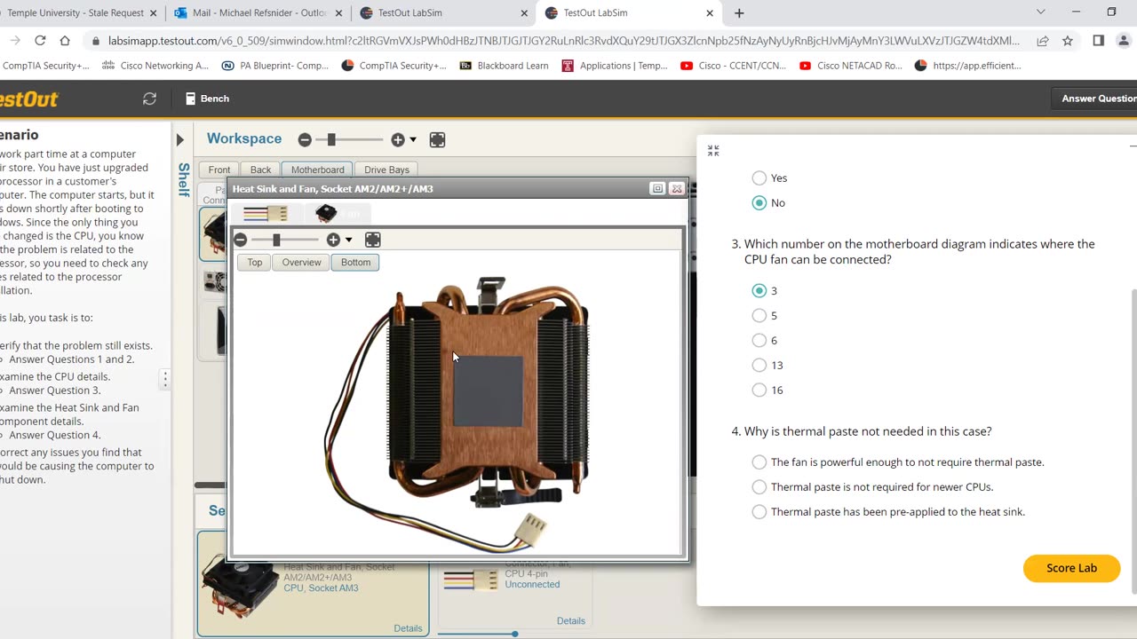The width and height of the screenshot is (1137, 639).
Task: Click the Bench button in toolbar
Action: 208,99
